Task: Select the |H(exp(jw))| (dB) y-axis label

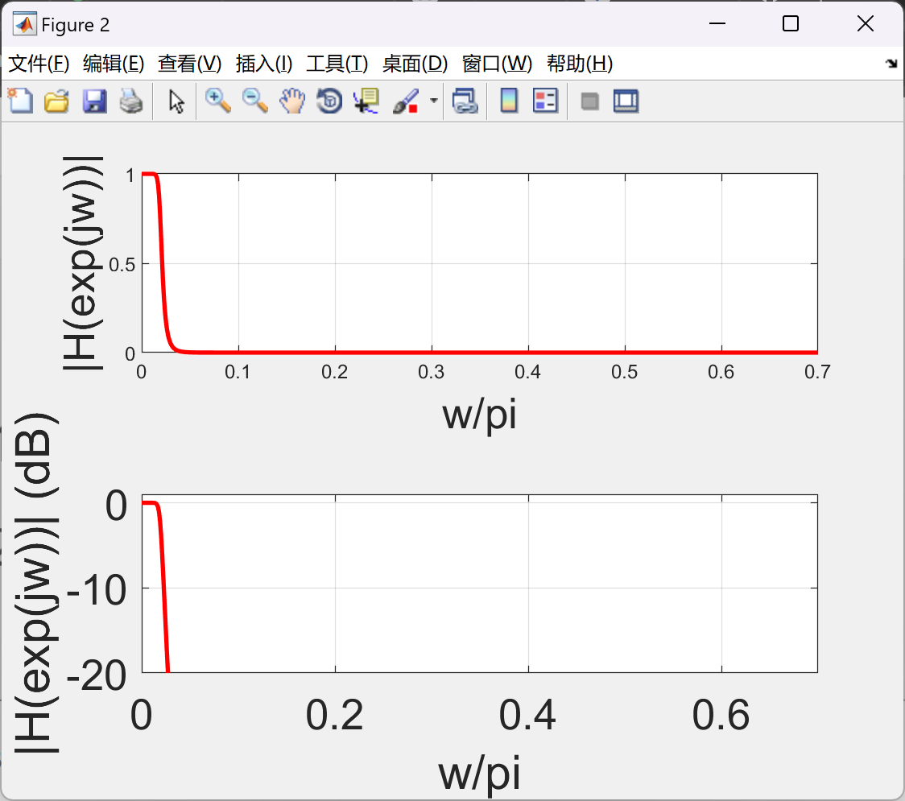Action: coord(35,584)
